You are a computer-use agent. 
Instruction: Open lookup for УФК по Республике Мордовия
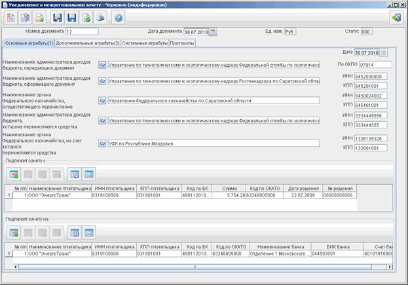coord(102,143)
